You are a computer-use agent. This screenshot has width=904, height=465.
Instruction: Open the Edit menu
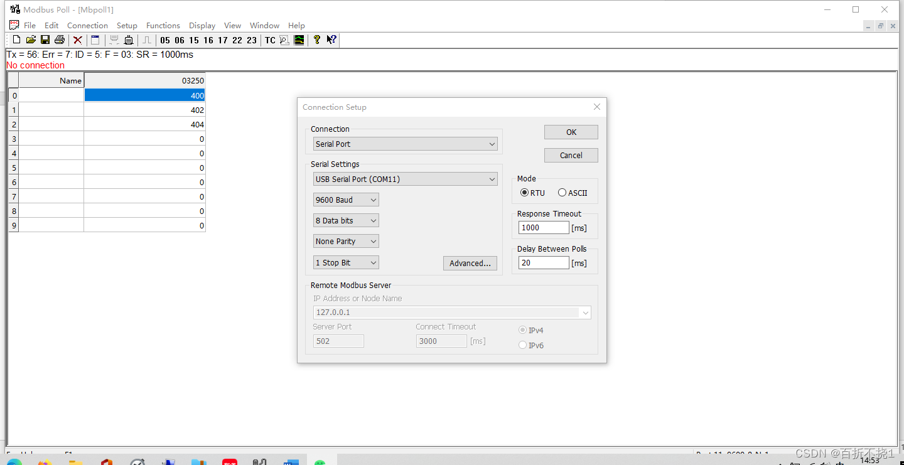coord(51,25)
